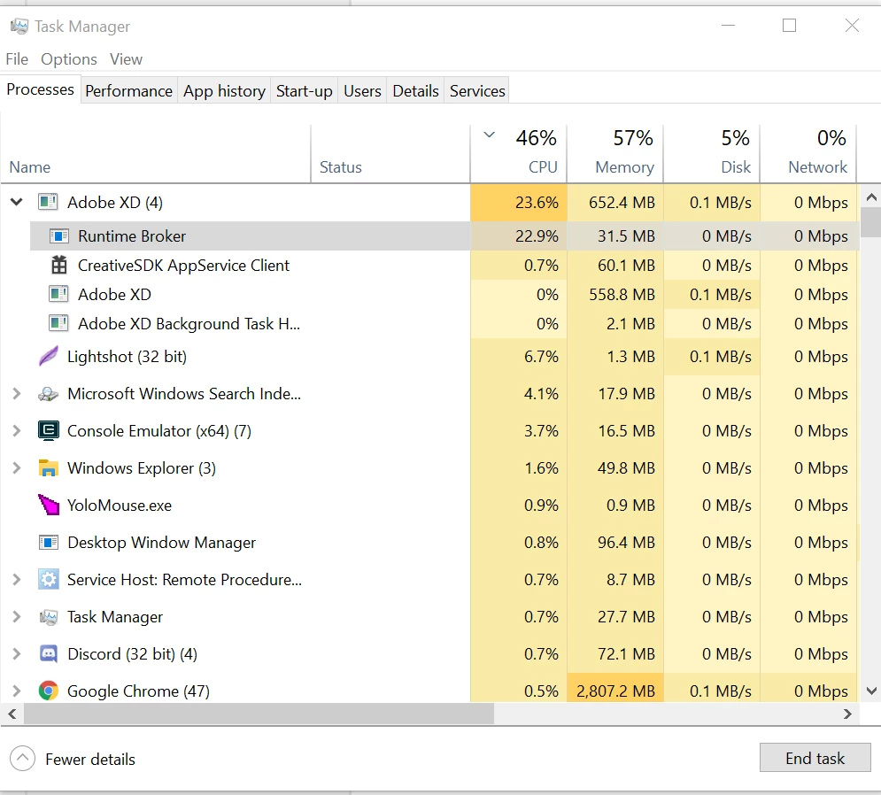Sort by the Disk column header
Viewport: 881px width, 795px height.
711,153
